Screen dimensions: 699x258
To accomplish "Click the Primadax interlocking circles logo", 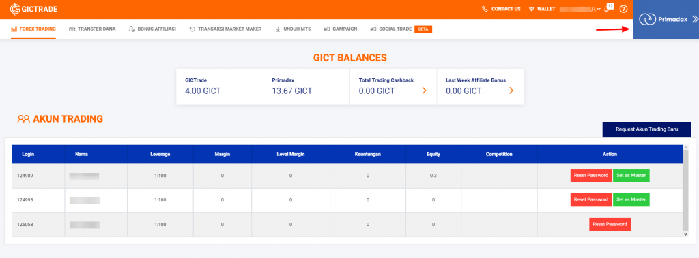I will pos(647,19).
